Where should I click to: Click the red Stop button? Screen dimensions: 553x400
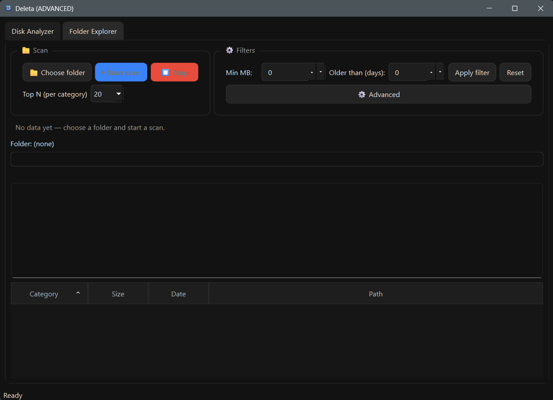click(x=175, y=72)
